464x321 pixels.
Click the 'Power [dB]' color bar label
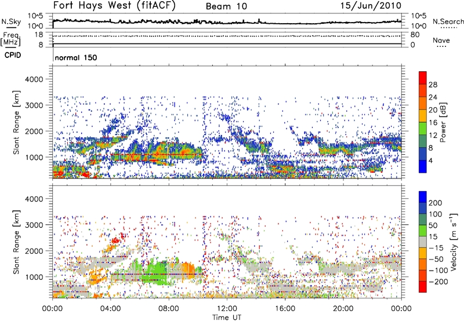(x=443, y=122)
